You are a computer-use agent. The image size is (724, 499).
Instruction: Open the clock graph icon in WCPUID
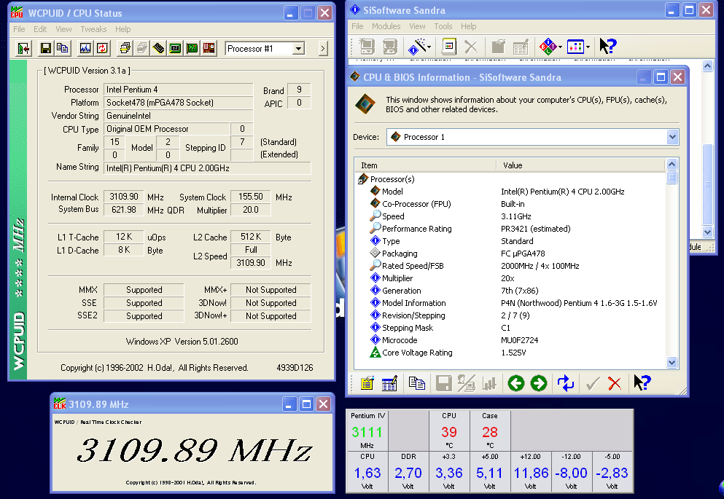[85, 49]
